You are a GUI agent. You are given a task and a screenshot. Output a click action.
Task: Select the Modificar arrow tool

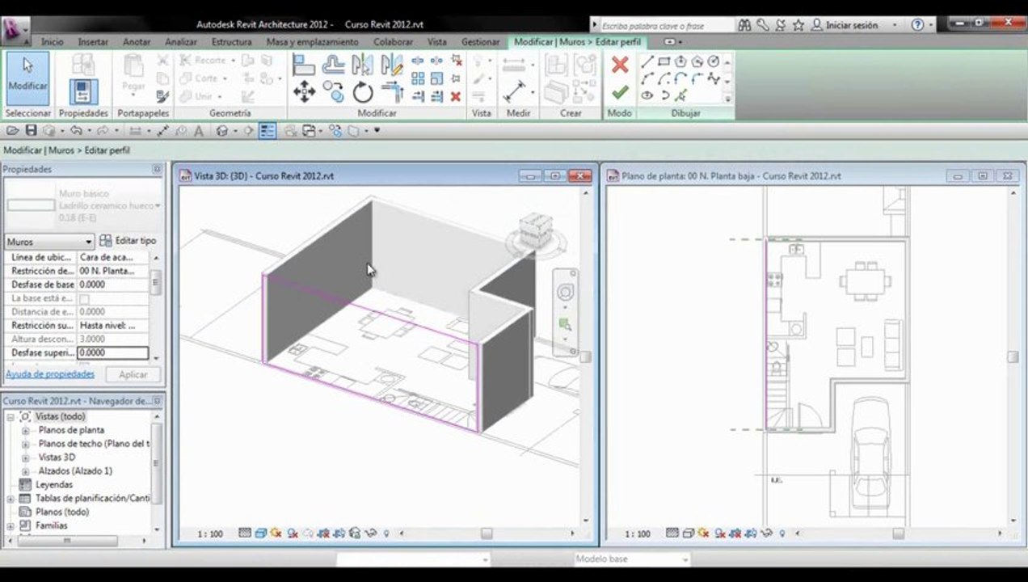click(x=27, y=78)
